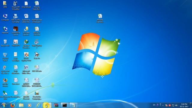Viewport: 192px width, 108px height.
Task: Select the PDF To JPG Converter shortcut
Action: pos(16,18)
